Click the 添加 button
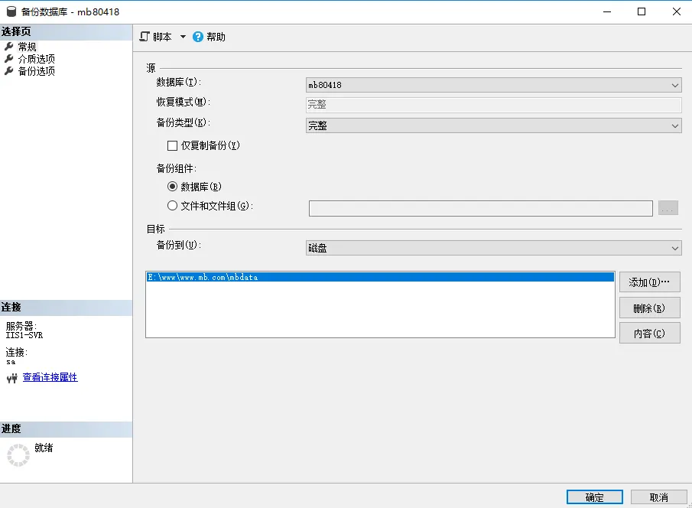Viewport: 692px width, 508px height. 650,282
